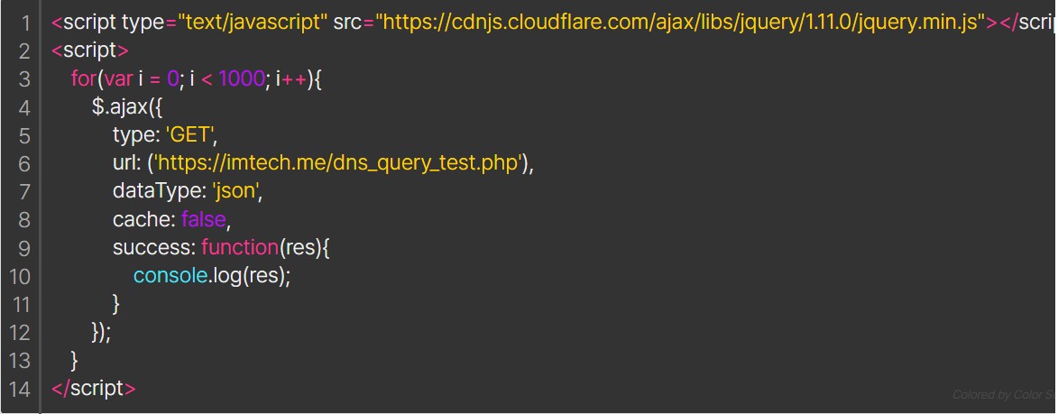The height and width of the screenshot is (414, 1058).
Task: Click the for keyword on line 3
Action: tap(84, 78)
